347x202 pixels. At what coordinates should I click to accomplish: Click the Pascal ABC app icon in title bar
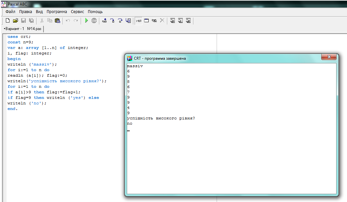[x=4, y=4]
